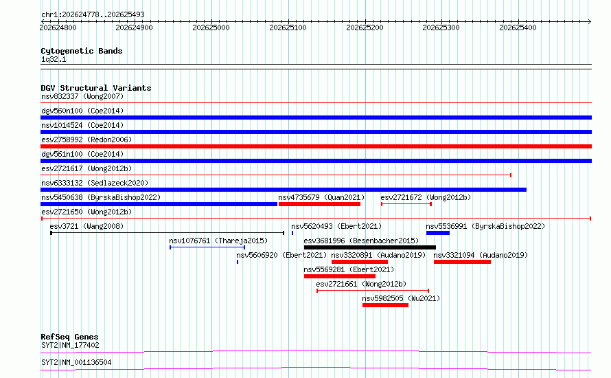Click the nsv5982505 (Wu2021) red bar

click(x=385, y=305)
